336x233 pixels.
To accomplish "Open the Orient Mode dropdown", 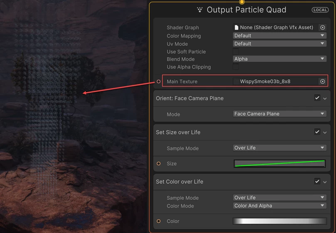I will click(x=279, y=114).
